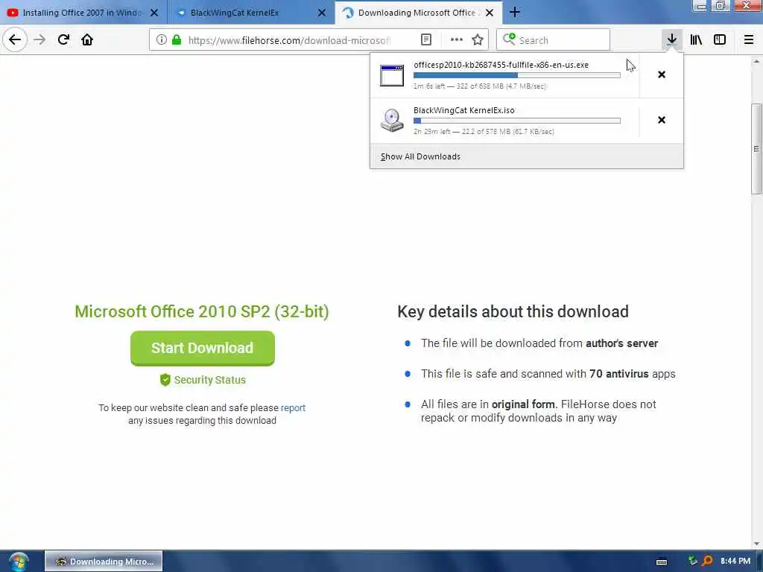
Task: Close the Downloading Microsoft Office tab
Action: 490,13
